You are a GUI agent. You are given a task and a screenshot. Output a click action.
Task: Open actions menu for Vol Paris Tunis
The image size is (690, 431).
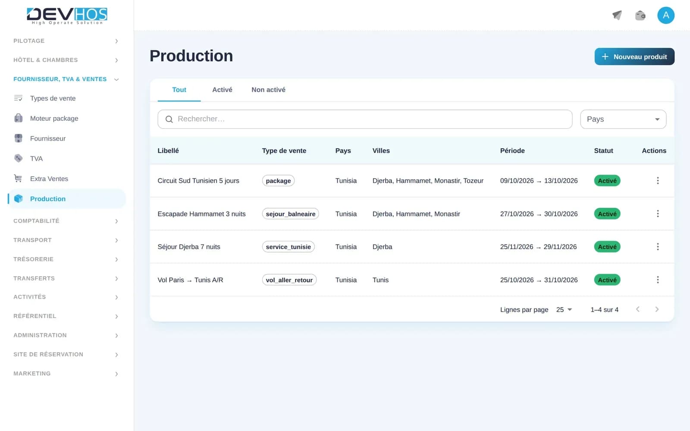tap(658, 280)
